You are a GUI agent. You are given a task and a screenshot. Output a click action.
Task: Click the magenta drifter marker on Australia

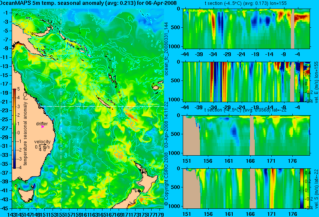point(42,127)
